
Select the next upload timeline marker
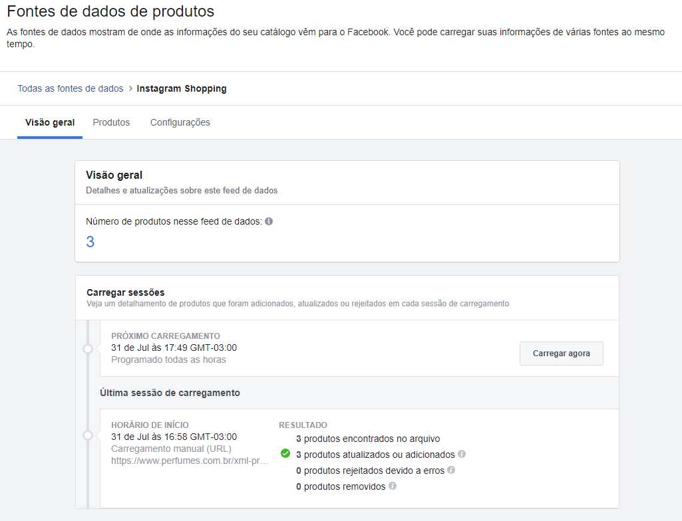pos(88,348)
